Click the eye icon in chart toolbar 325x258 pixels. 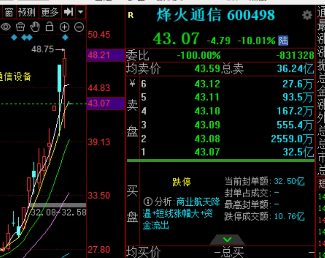(x=5, y=27)
